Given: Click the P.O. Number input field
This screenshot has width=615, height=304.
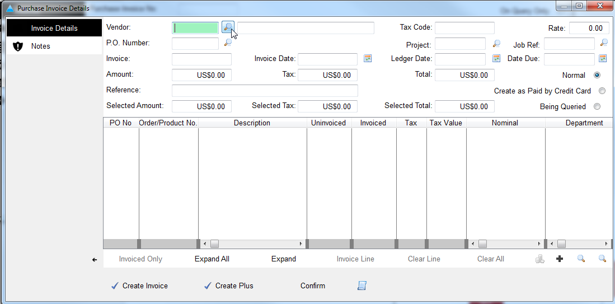Looking at the screenshot, I should click(x=195, y=44).
